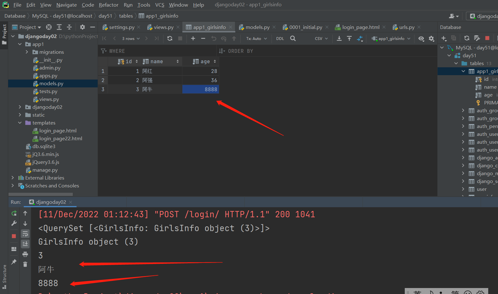Viewport: 498px width, 294px height.
Task: Sort by the age column header
Action: click(201, 62)
